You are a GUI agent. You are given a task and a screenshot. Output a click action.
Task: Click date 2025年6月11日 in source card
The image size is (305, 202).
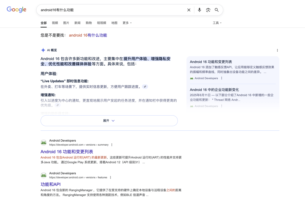[x=200, y=95]
